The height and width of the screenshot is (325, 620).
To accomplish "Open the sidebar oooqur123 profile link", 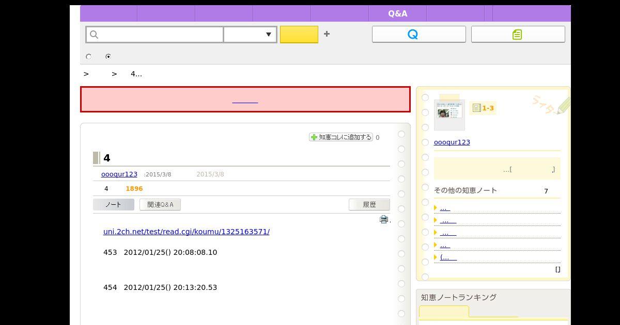I will click(452, 142).
